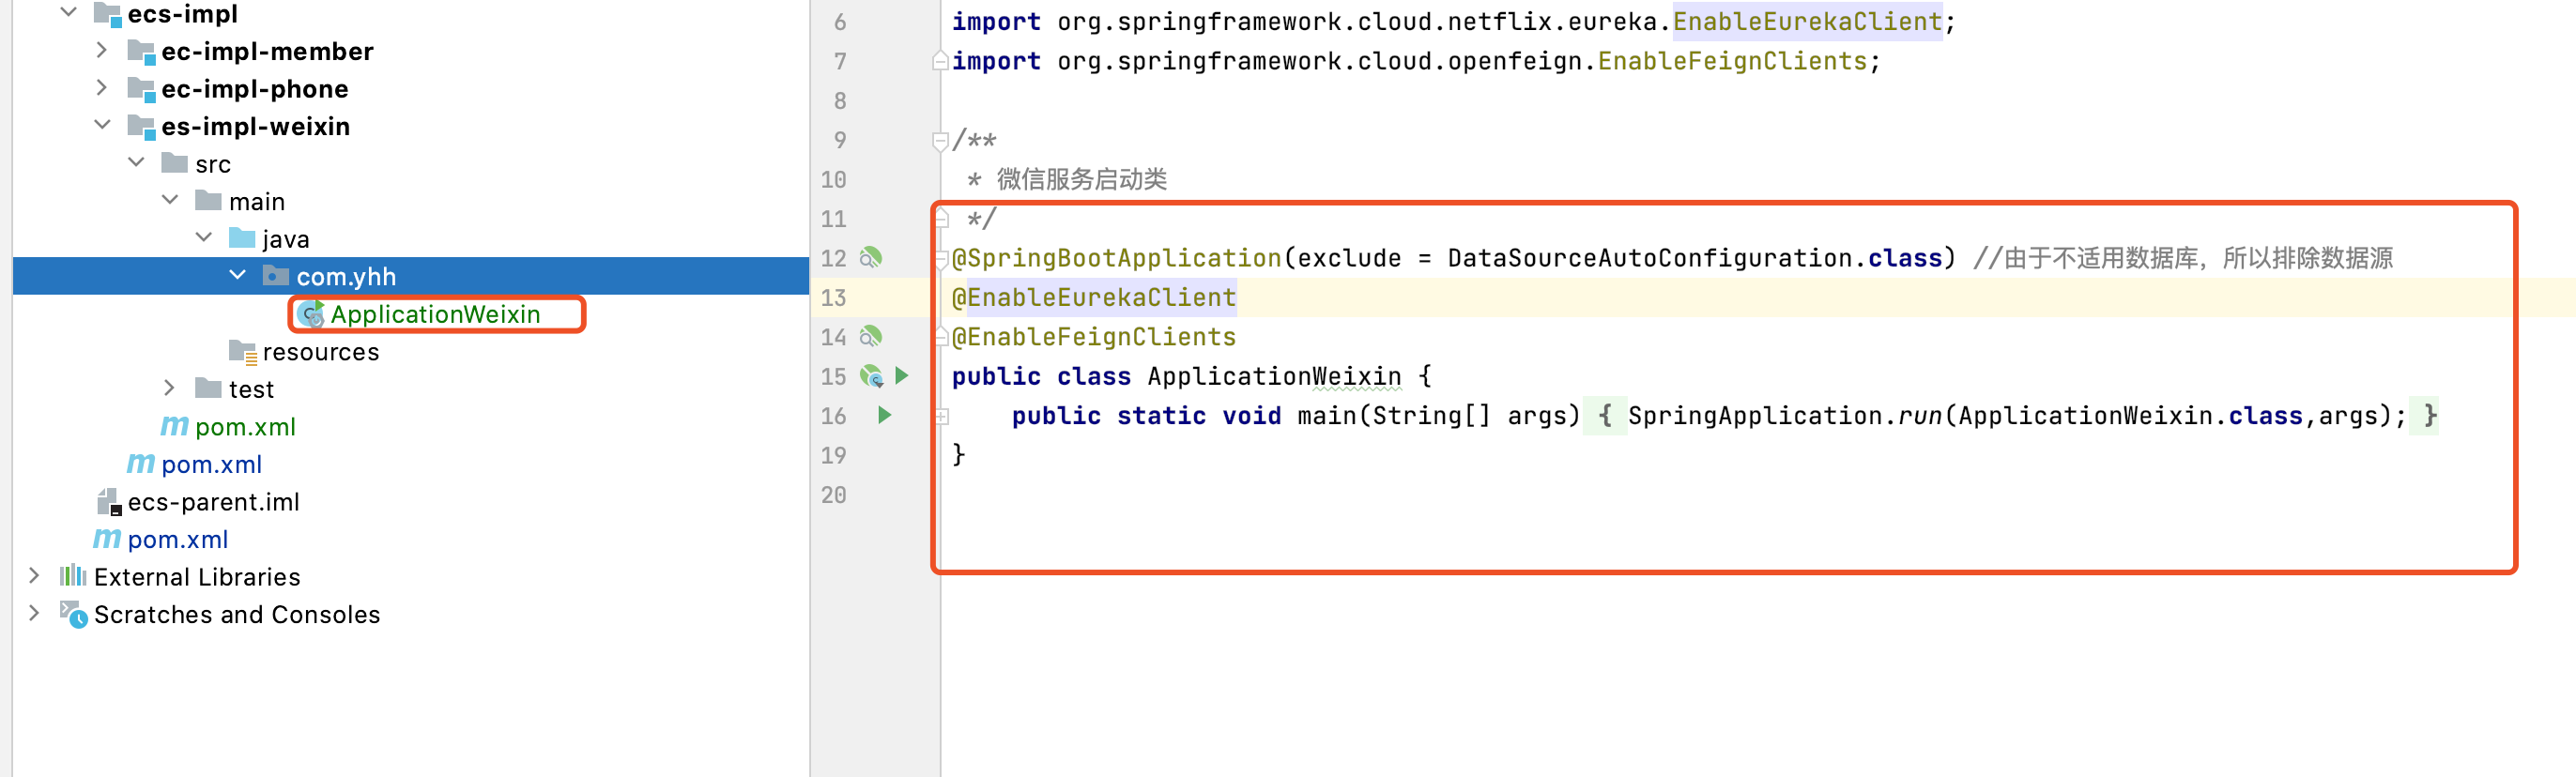Click line number 13 in gutter

click(833, 298)
